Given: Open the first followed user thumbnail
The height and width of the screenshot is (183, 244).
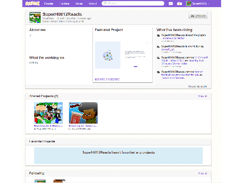Looking at the screenshot, I should pyautogui.click(x=40, y=181).
